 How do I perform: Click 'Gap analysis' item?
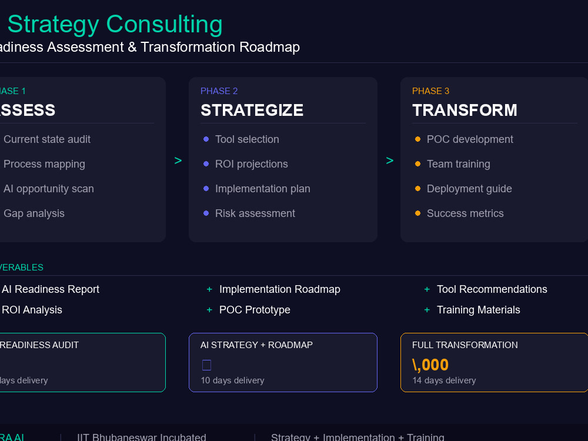tap(34, 213)
